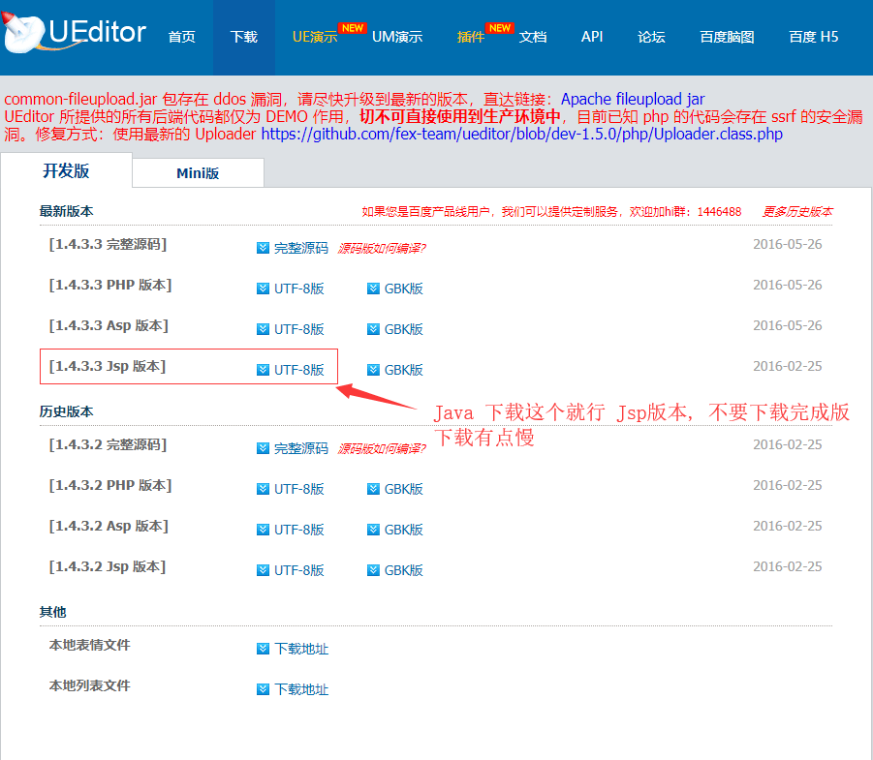
Task: Navigate to 百度脑图 in the top menu
Action: tap(726, 37)
